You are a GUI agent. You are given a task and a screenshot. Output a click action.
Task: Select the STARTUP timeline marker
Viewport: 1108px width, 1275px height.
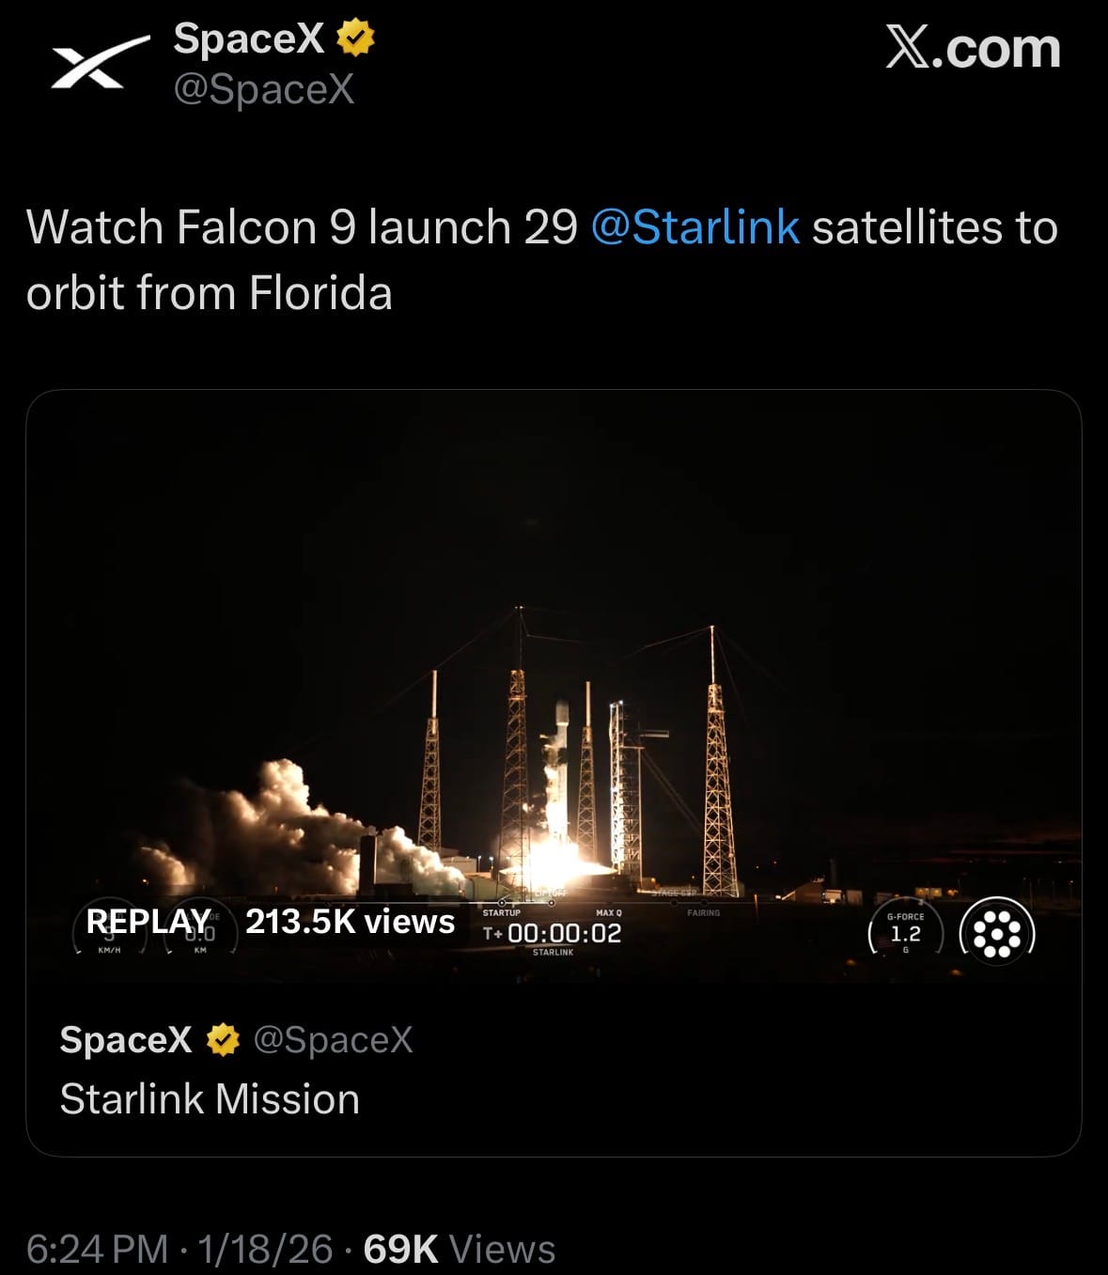click(x=501, y=912)
